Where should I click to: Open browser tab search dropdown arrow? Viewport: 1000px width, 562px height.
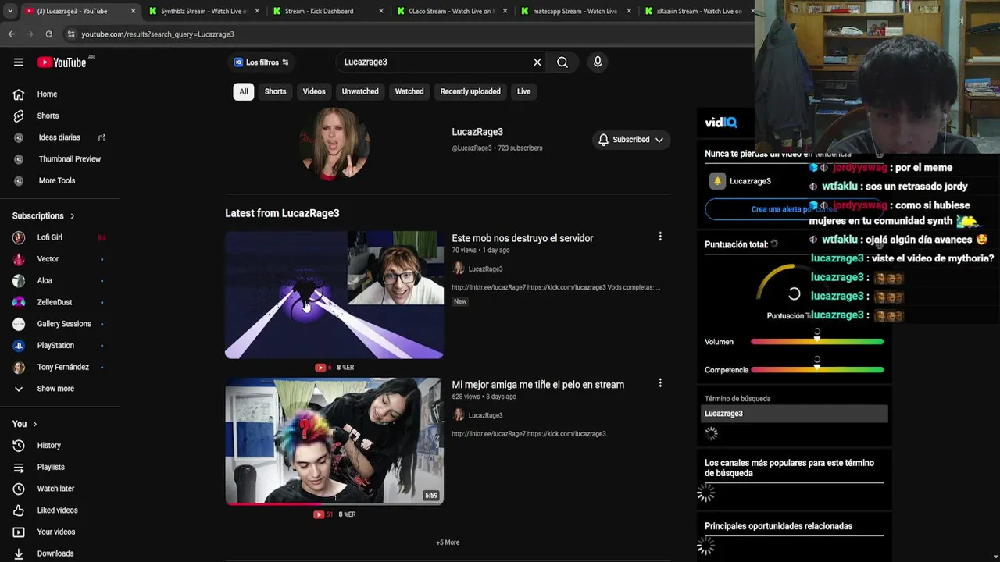point(9,11)
